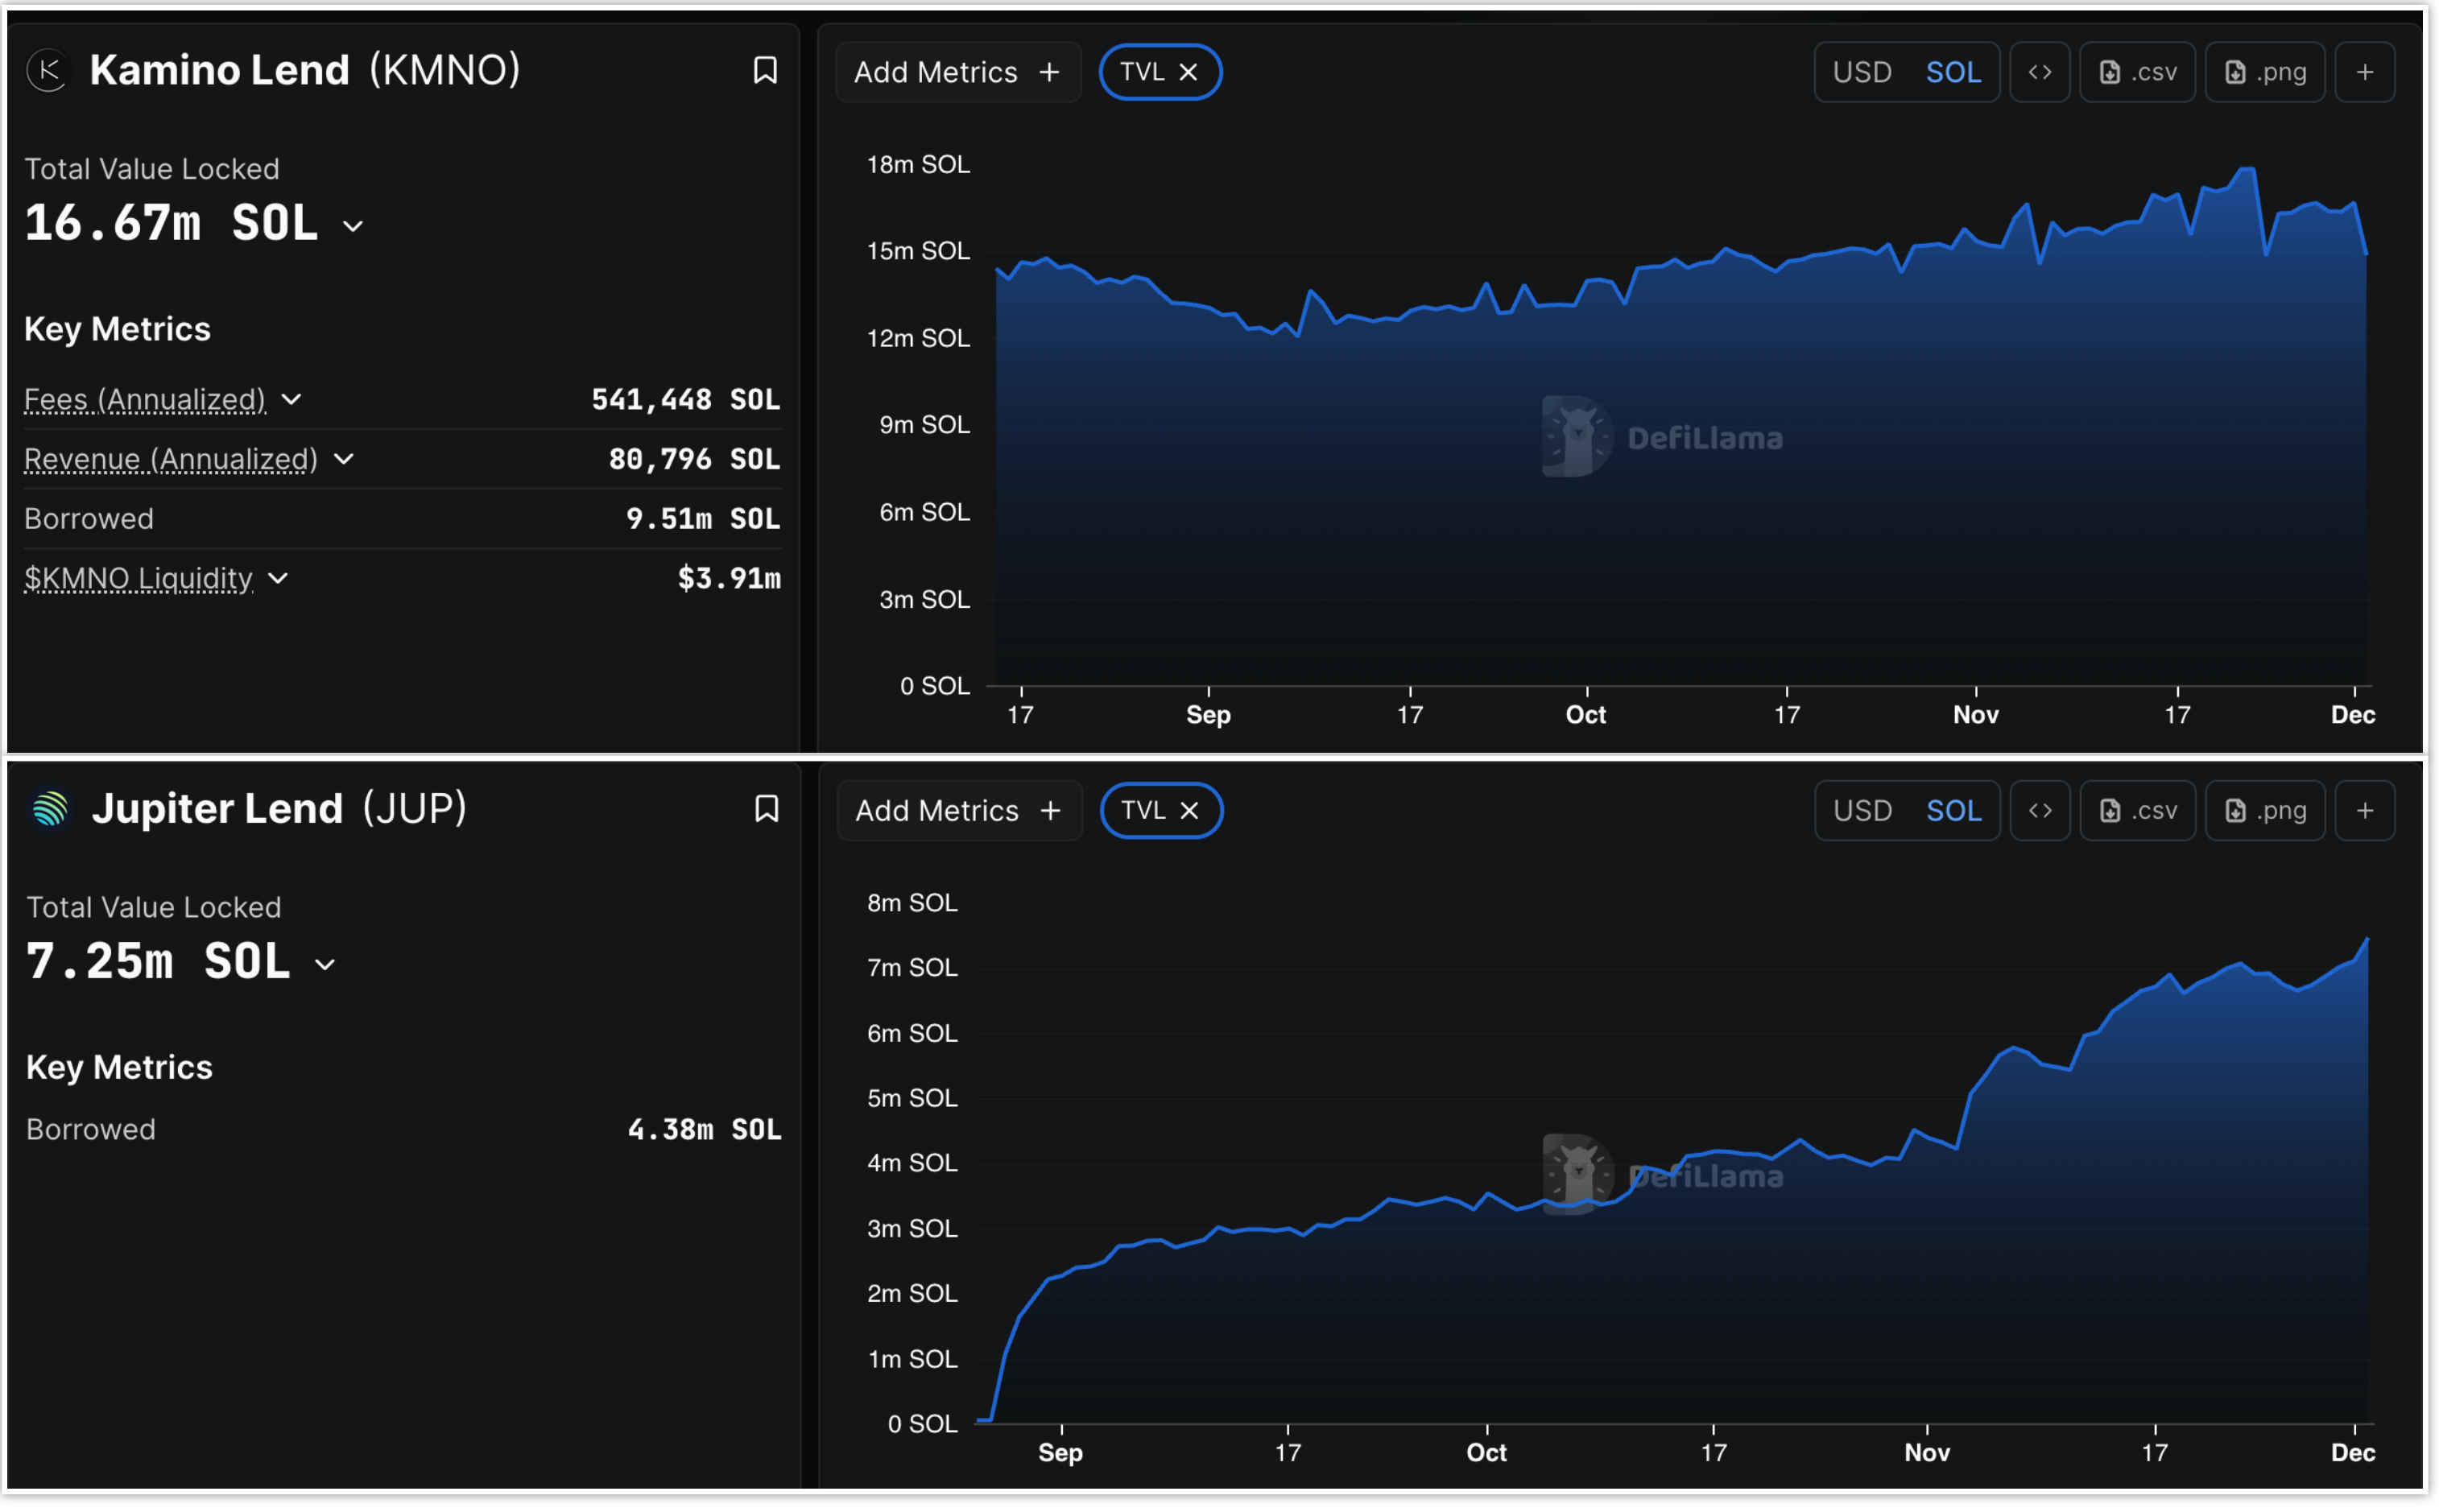Open Add Metrics on Jupiter chart

[x=958, y=810]
